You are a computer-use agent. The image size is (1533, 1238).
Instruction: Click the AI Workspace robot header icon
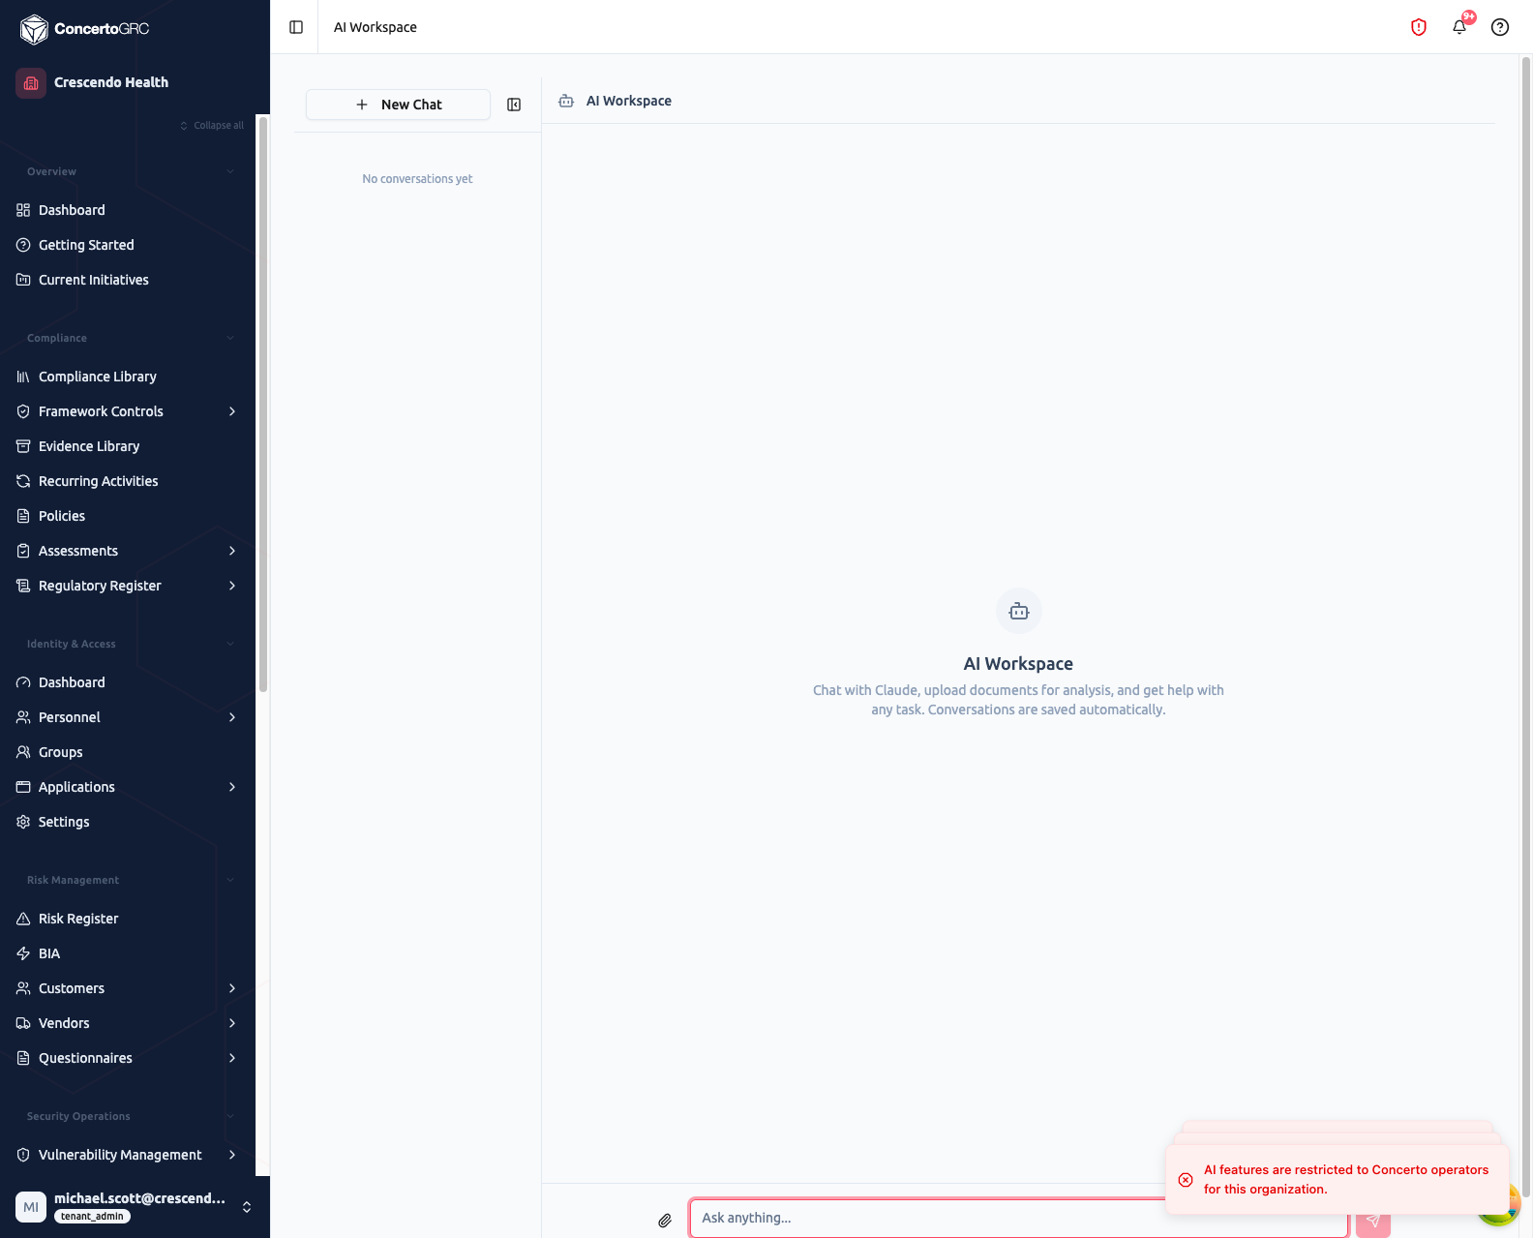566,101
